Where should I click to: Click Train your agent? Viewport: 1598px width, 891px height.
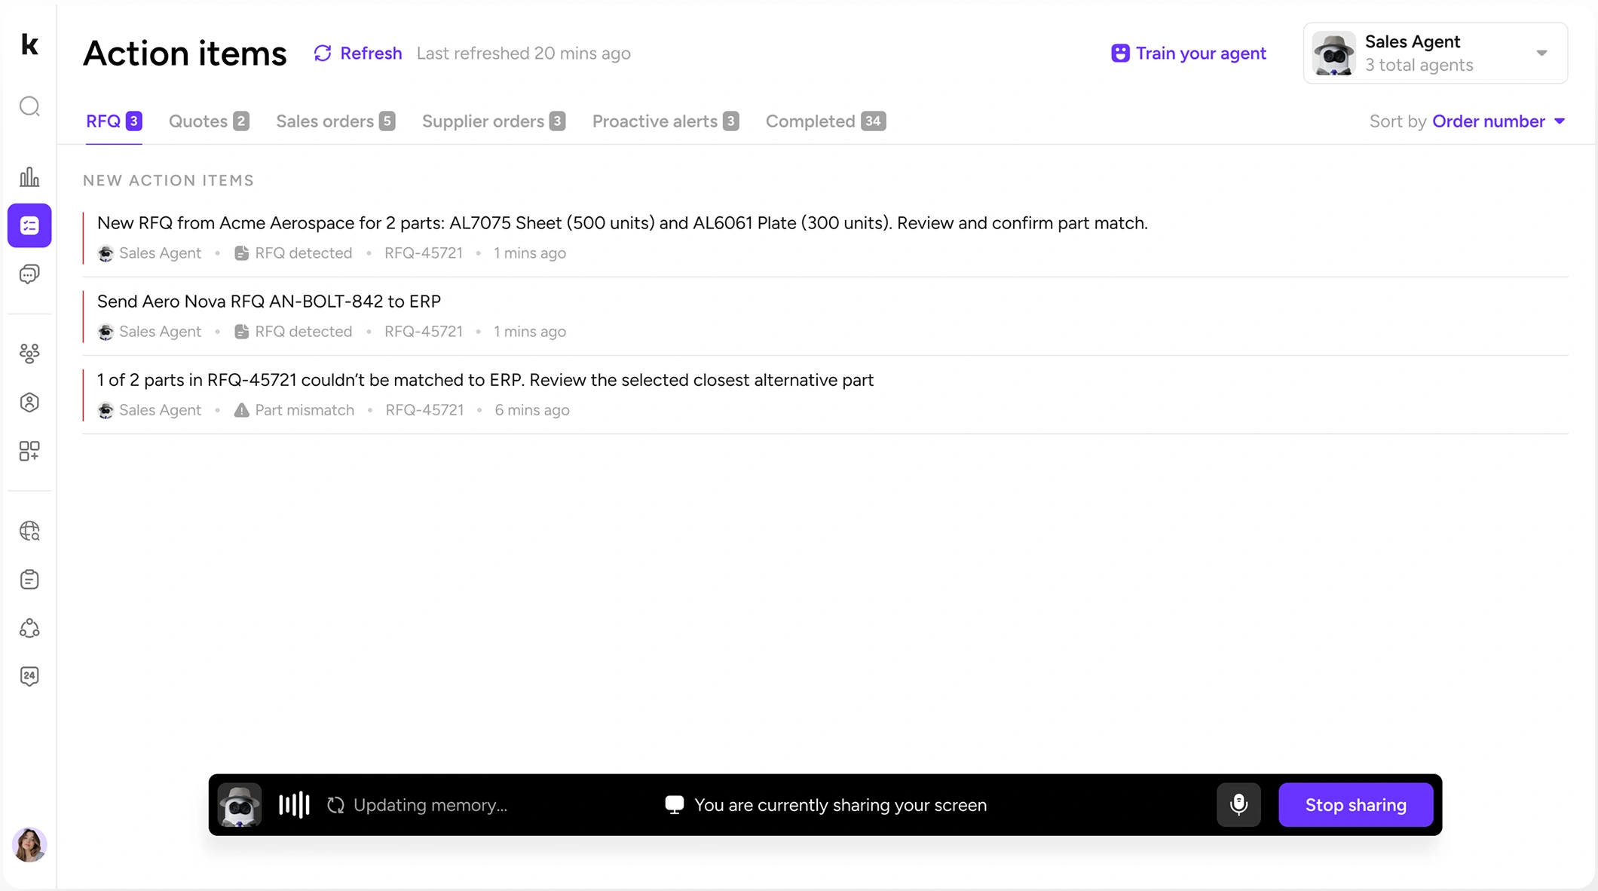click(x=1189, y=54)
